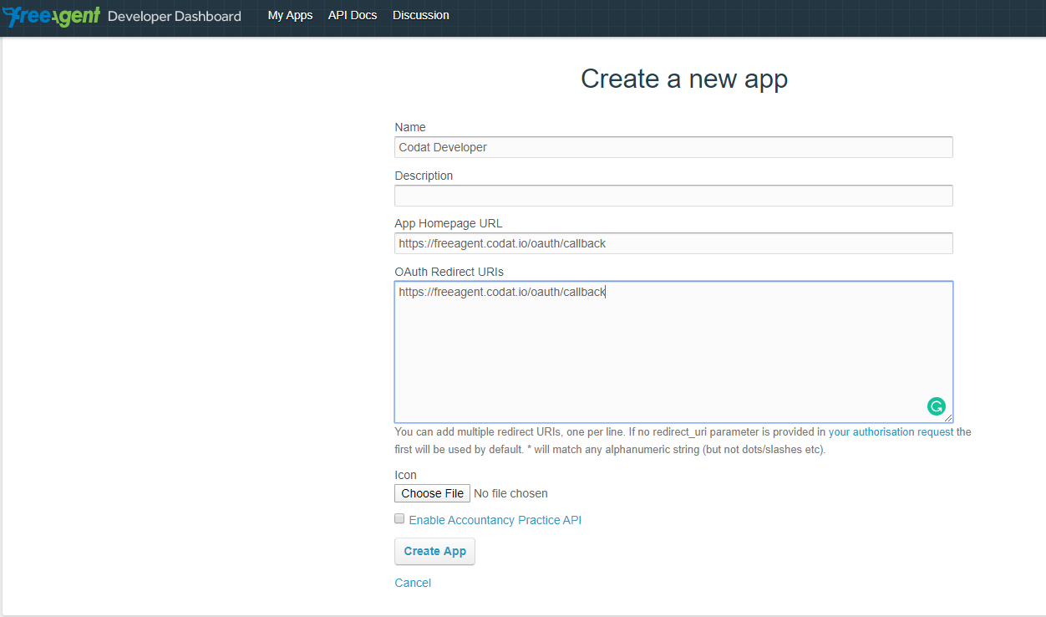This screenshot has width=1046, height=617.
Task: Open the API Docs menu item
Action: click(352, 15)
